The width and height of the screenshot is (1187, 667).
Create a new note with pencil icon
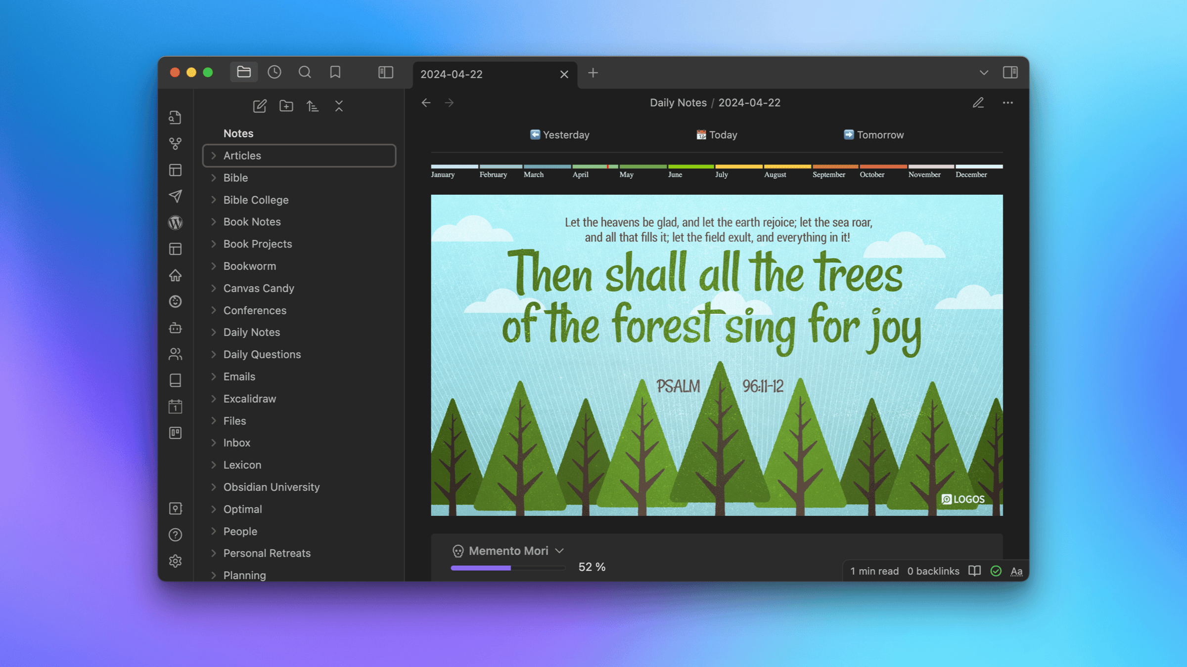260,106
